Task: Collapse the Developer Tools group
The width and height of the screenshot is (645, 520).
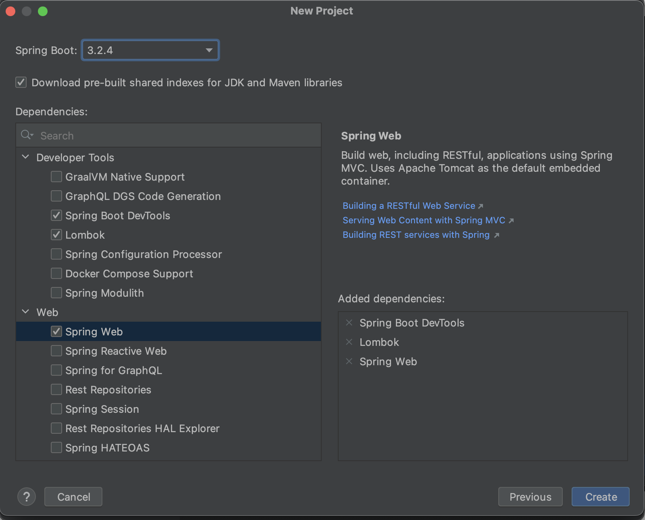Action: 25,157
